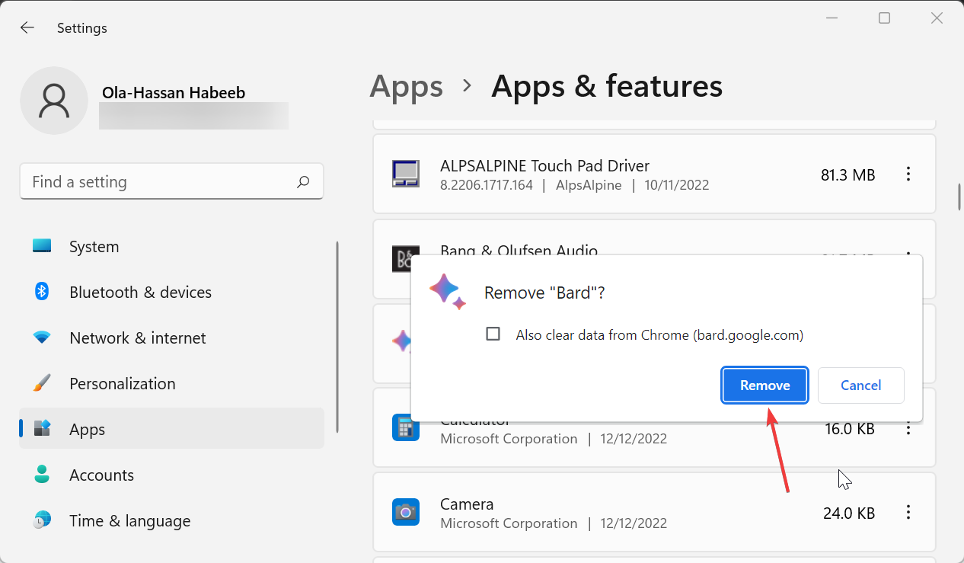Click the app list vertical scrollbar

click(959, 196)
